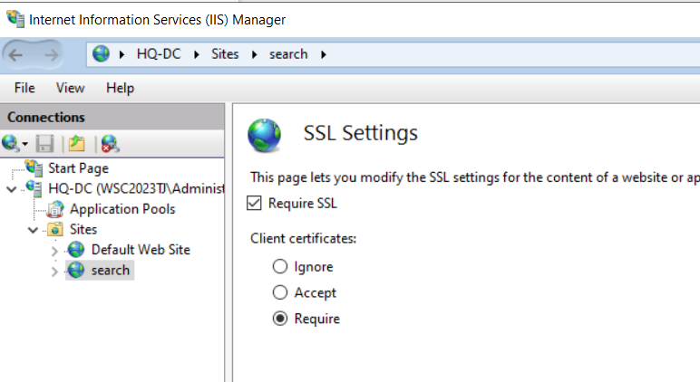The height and width of the screenshot is (382, 700).
Task: Collapse the HQ-DC server node
Action: (12, 189)
